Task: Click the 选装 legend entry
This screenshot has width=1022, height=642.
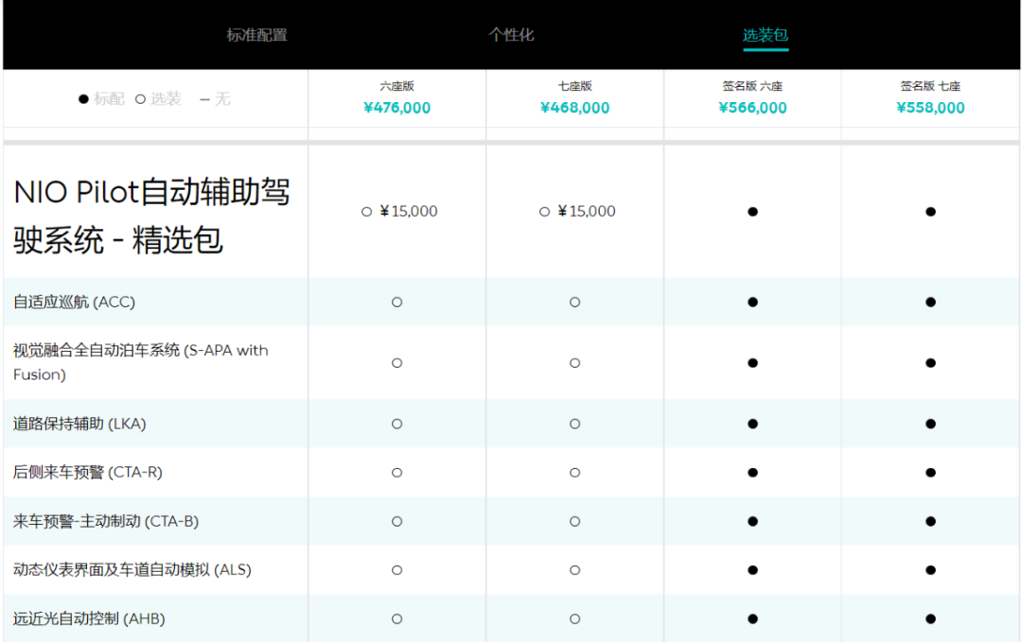Action: point(158,99)
